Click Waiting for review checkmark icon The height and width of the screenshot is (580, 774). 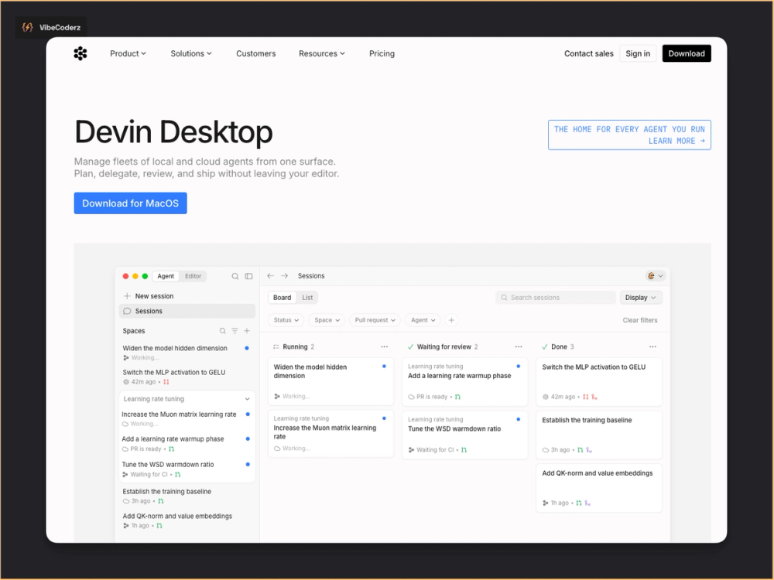[x=411, y=346]
